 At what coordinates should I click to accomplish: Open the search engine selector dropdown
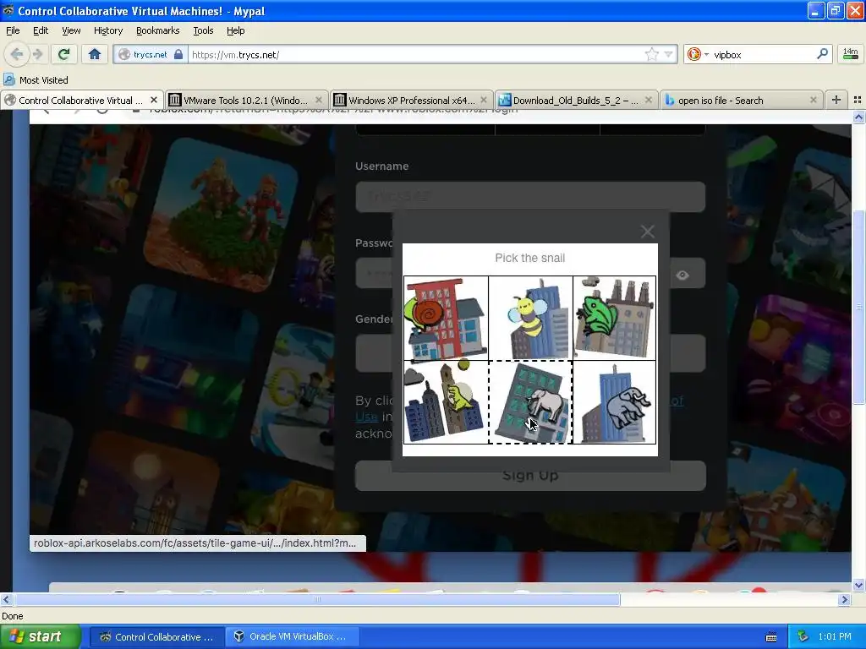[x=697, y=54]
